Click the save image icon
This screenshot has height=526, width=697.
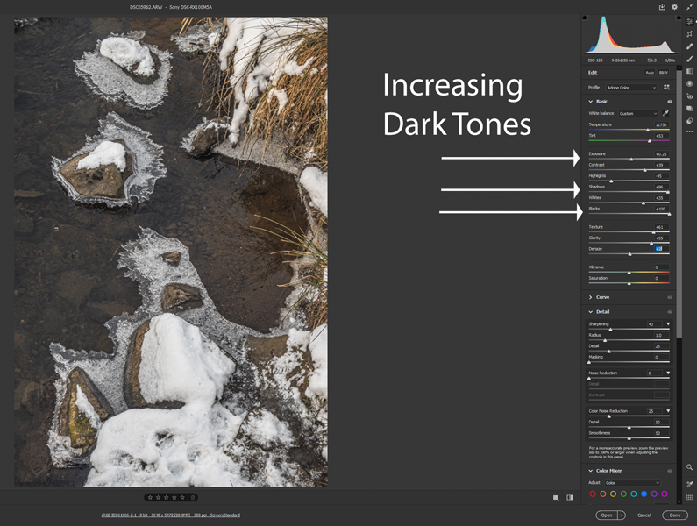click(x=662, y=7)
